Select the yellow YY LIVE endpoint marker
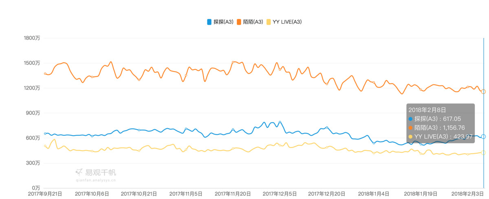This screenshot has width=489, height=199. click(x=484, y=153)
